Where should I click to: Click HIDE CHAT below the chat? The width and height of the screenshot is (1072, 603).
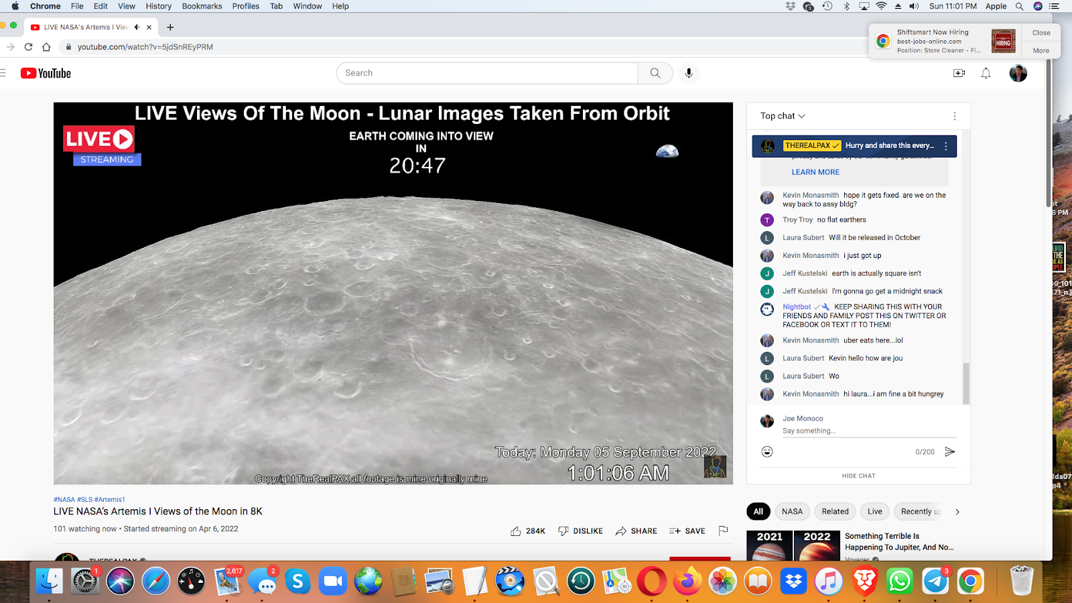(858, 476)
